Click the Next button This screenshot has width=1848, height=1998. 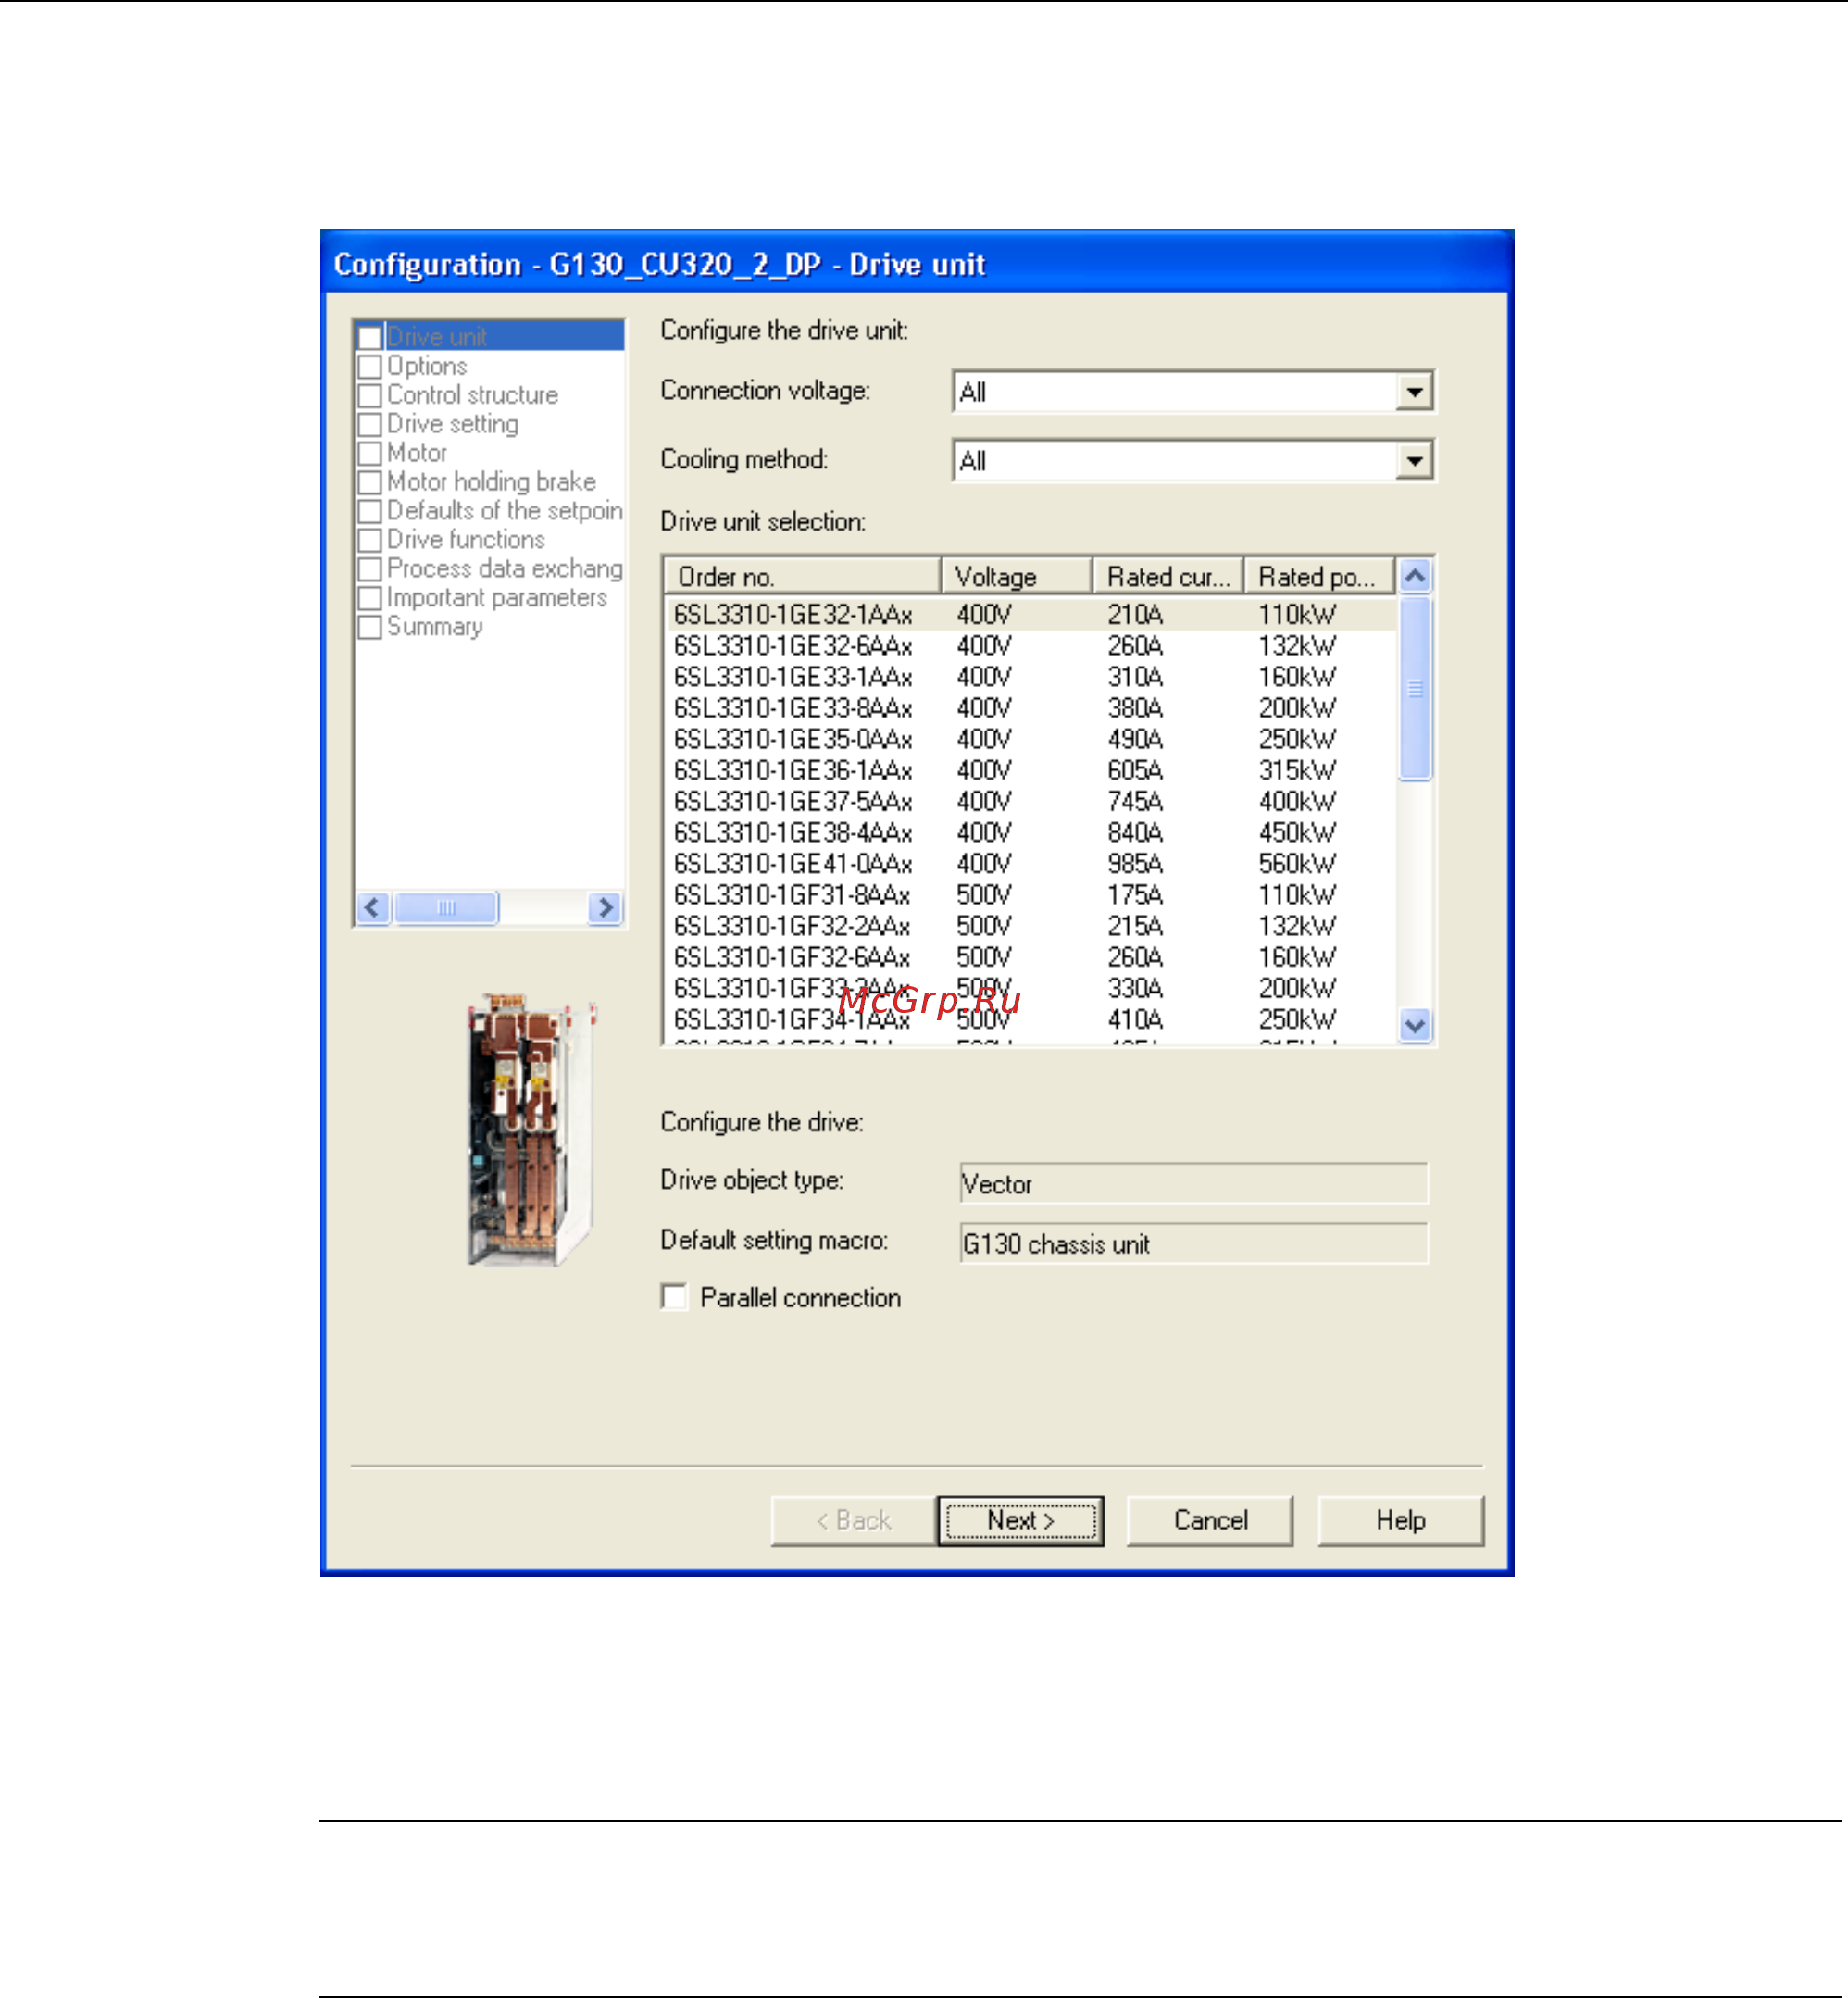(1020, 1520)
